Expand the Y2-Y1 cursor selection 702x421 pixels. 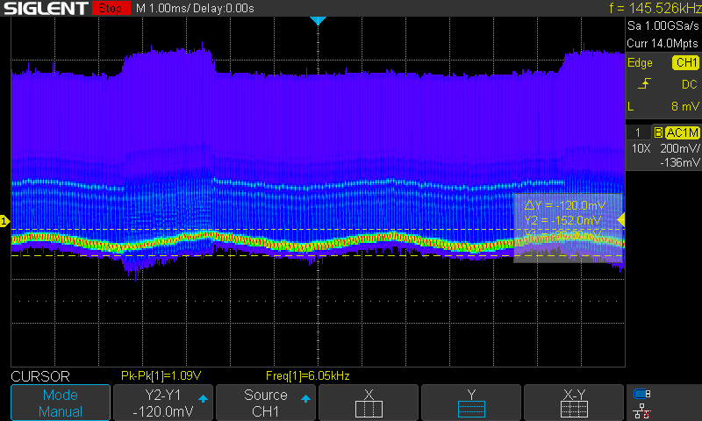pyautogui.click(x=163, y=403)
